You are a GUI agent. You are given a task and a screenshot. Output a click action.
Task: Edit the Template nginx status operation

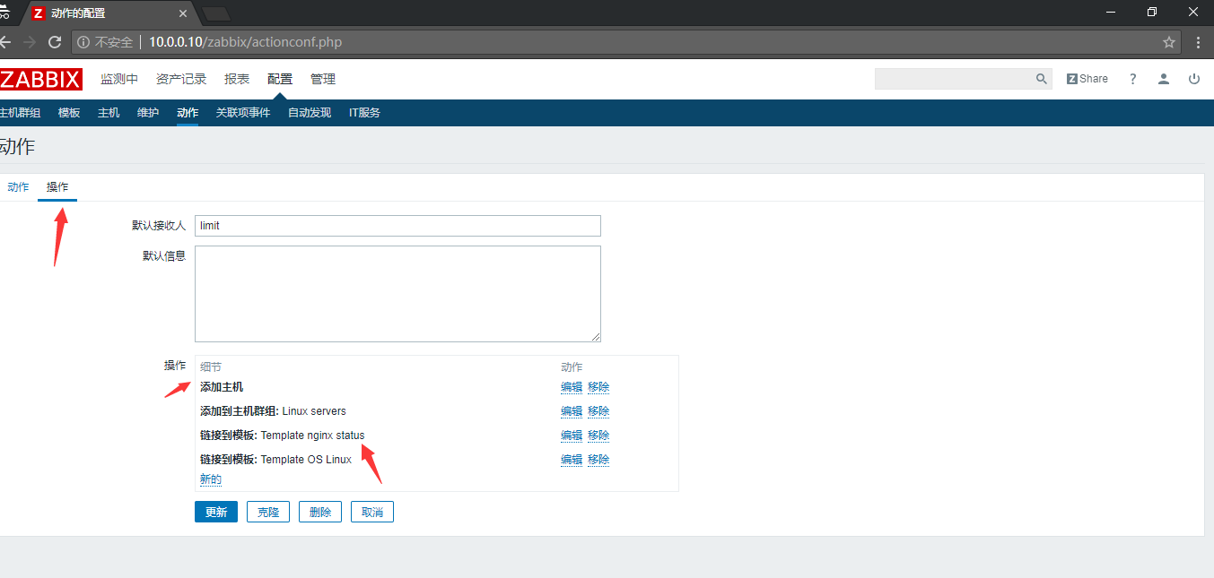572,436
